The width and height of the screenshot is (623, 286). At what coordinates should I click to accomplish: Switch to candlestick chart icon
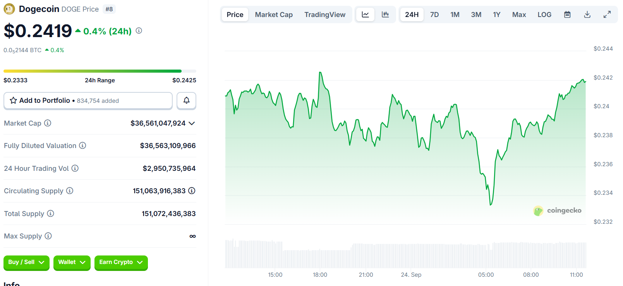coord(385,15)
